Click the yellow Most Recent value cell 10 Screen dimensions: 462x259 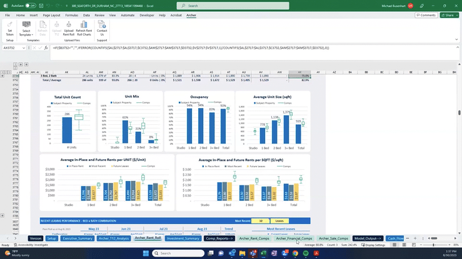coord(261,221)
